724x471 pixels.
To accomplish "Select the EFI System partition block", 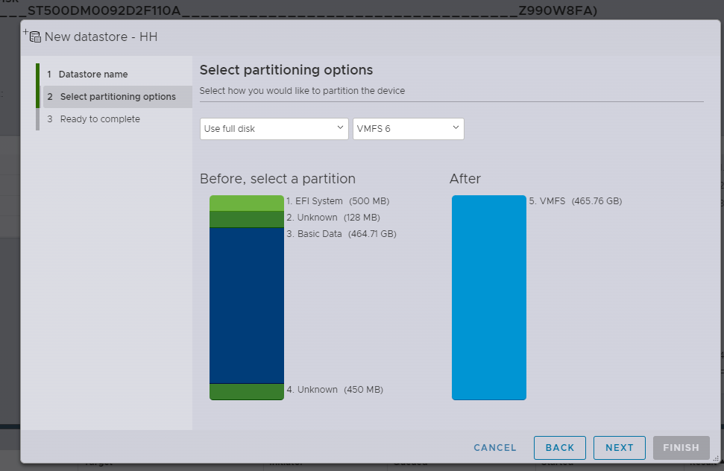I will pos(247,203).
